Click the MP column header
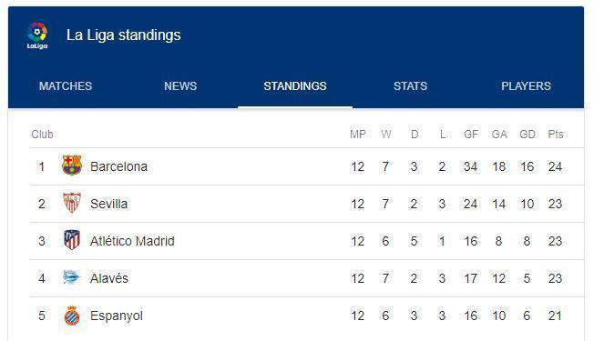Viewport: 604px width, 341px height. pyautogui.click(x=358, y=135)
